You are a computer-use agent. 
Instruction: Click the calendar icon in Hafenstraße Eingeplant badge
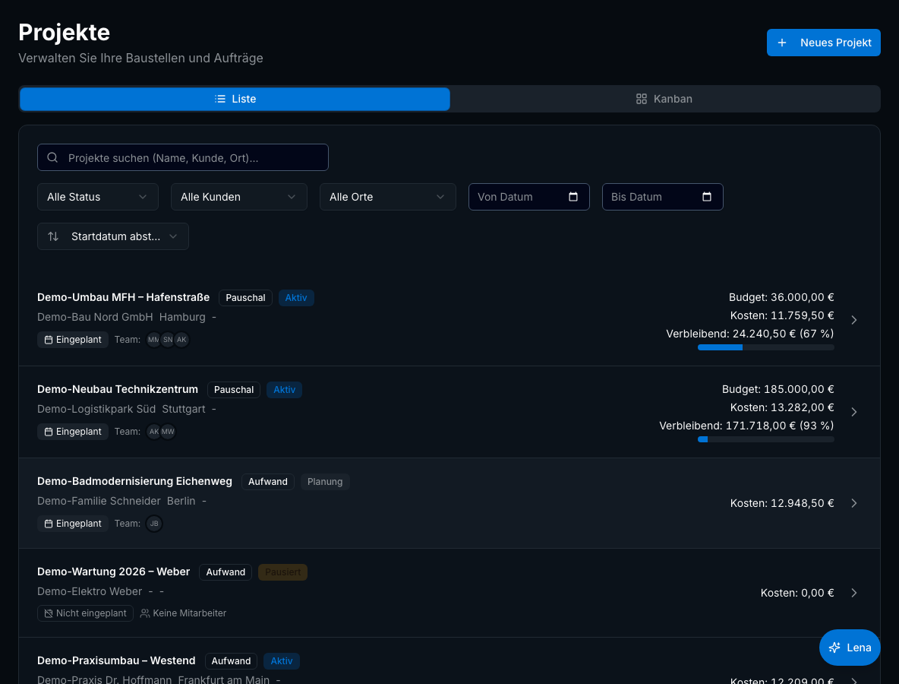pos(49,340)
